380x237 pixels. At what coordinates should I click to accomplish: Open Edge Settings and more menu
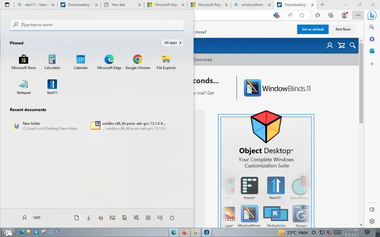coord(358,15)
